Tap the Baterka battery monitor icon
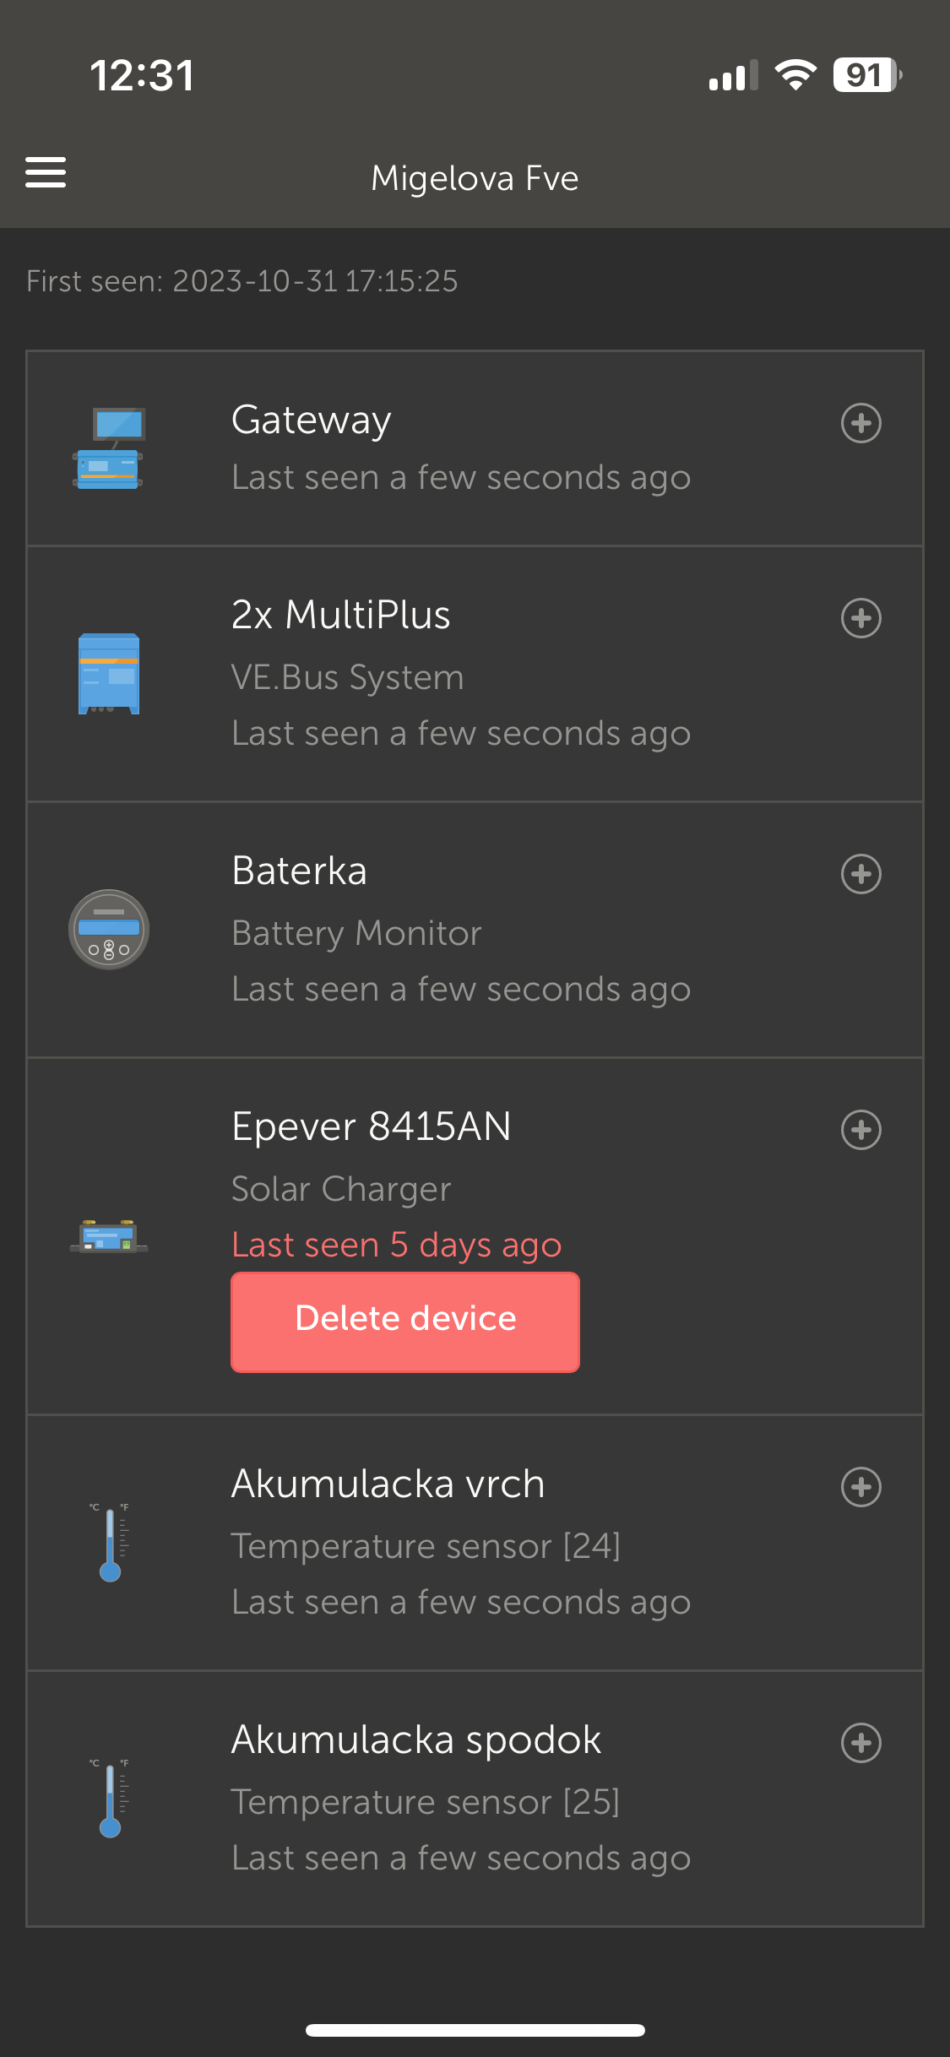The height and width of the screenshot is (2057, 950). click(109, 929)
